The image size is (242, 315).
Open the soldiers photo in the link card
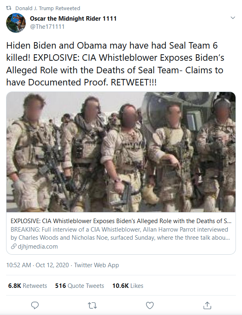[x=121, y=152]
